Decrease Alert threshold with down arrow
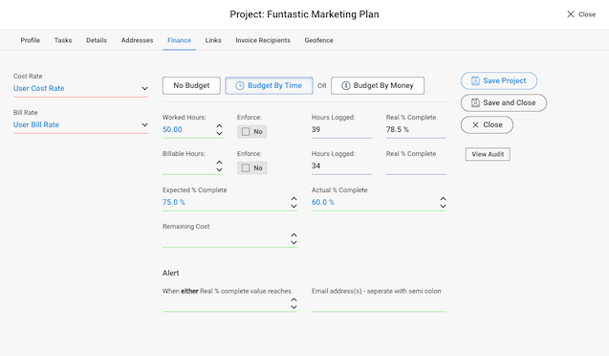The width and height of the screenshot is (609, 356). [294, 307]
